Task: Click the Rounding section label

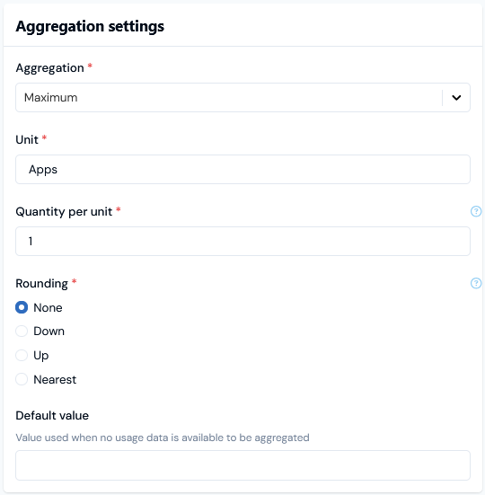Action: 41,284
